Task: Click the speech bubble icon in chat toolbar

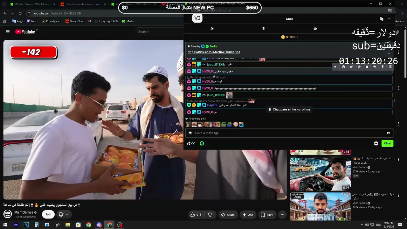Action: point(315,29)
